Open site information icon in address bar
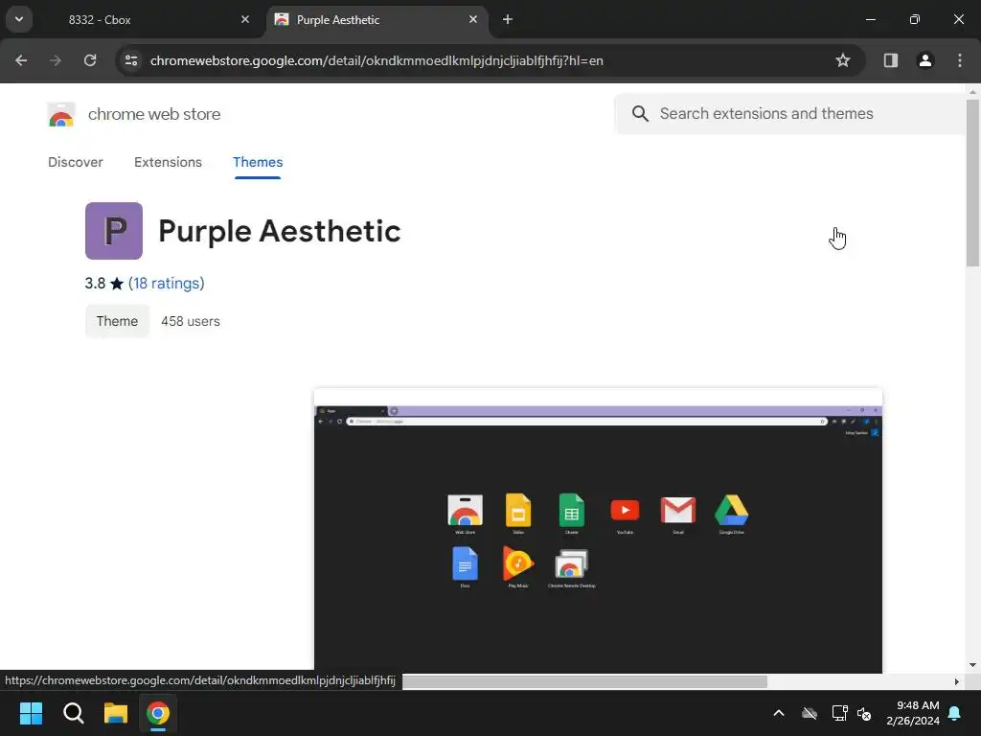Screen dimensions: 981x736 131,60
